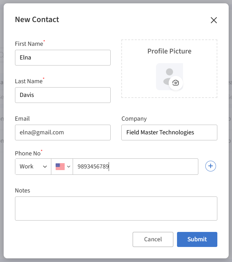Click the chevron arrow next to Work
The width and height of the screenshot is (232, 262).
[x=45, y=167]
